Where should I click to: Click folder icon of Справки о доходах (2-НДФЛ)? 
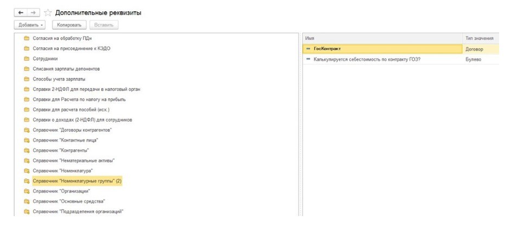point(27,120)
